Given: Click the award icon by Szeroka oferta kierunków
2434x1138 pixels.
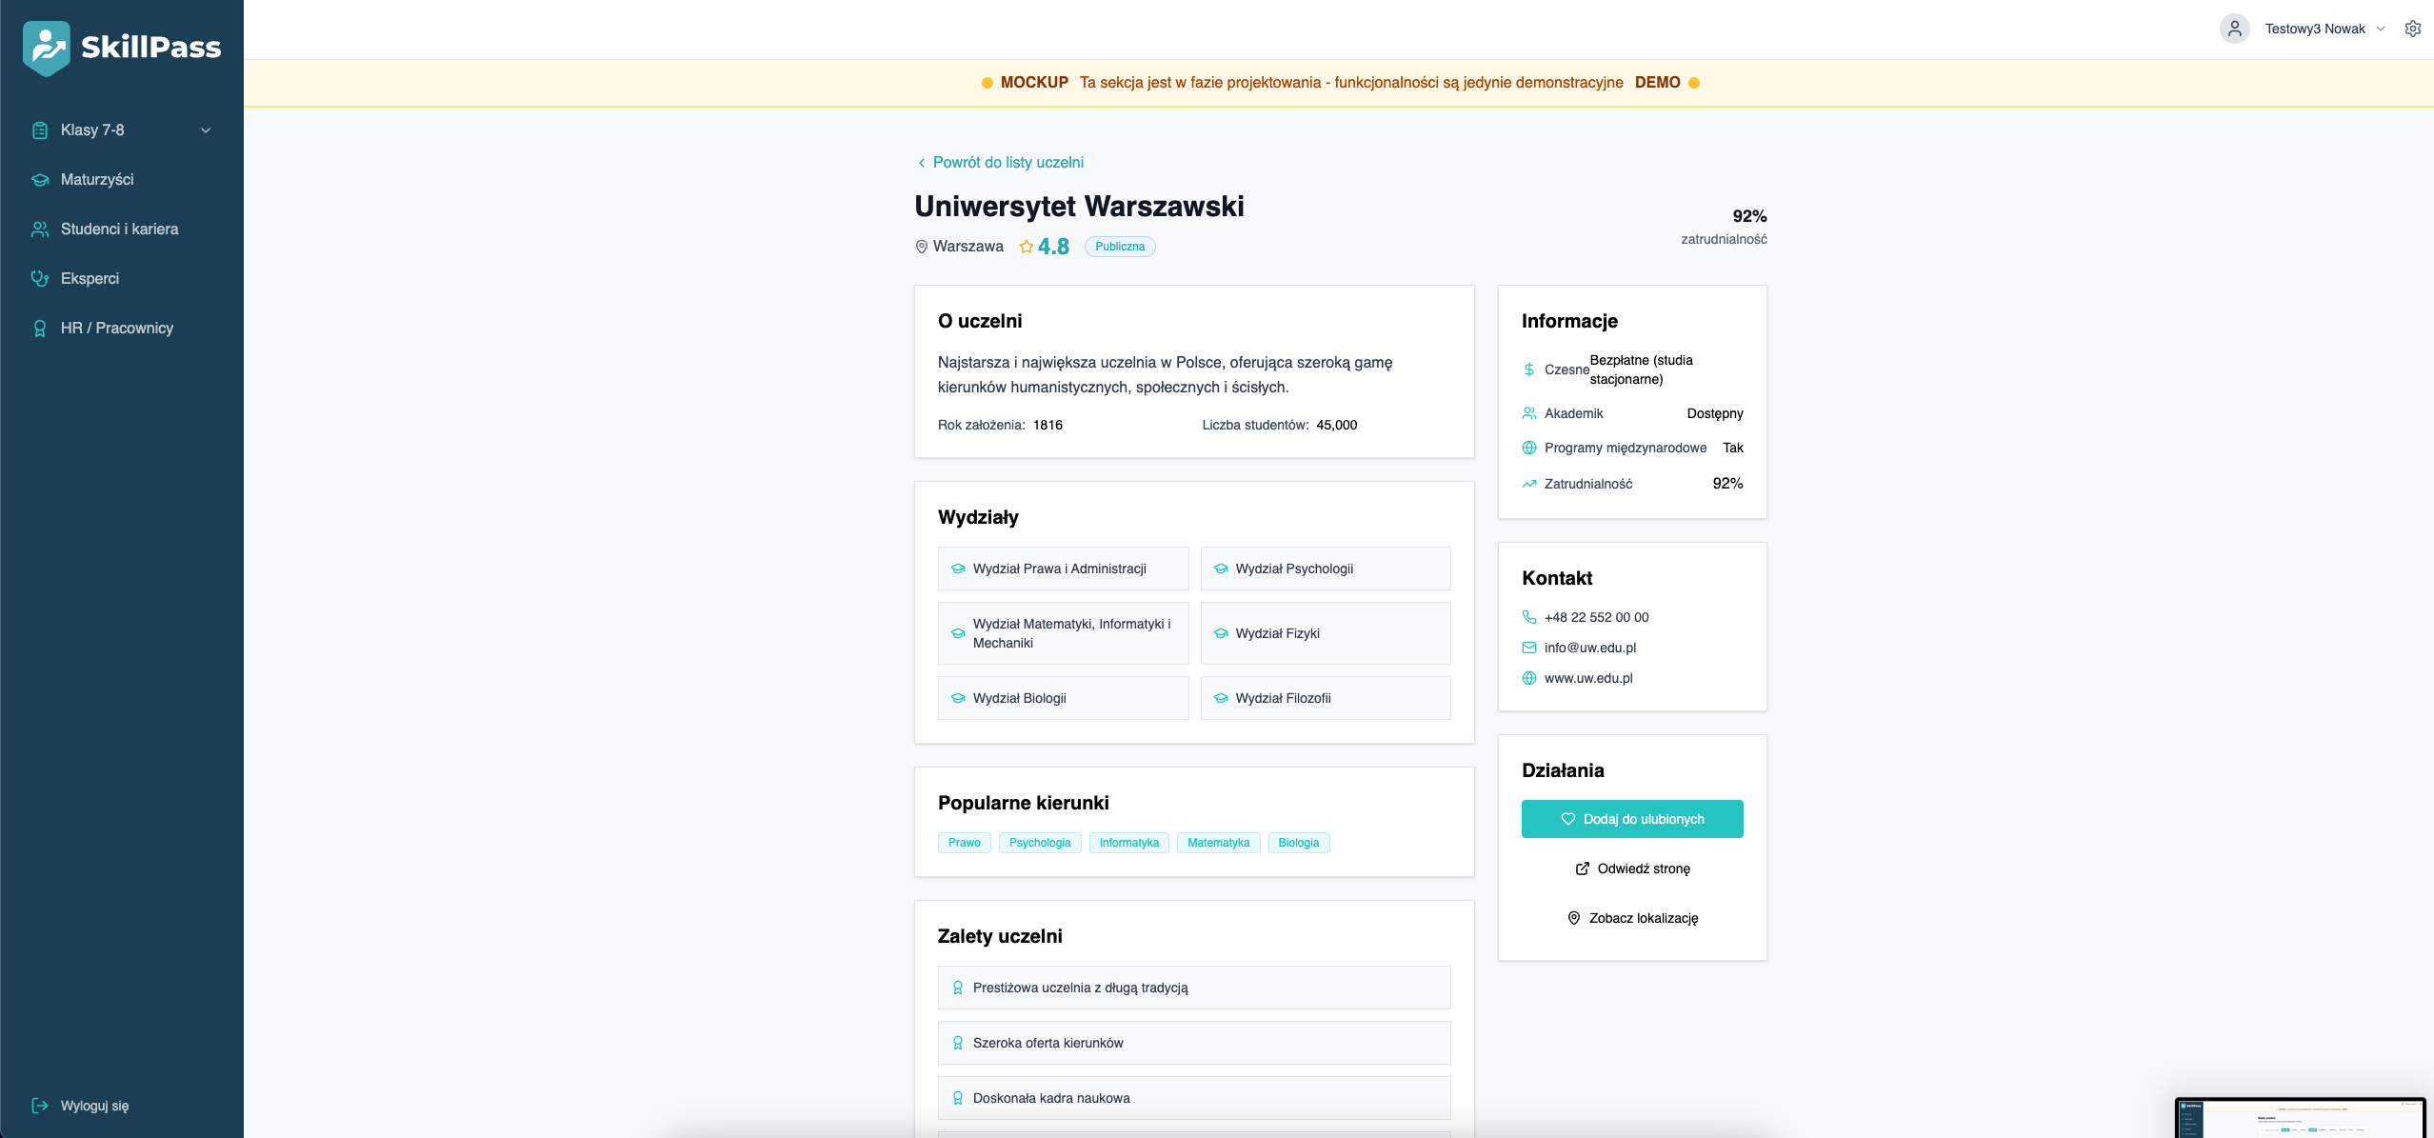Looking at the screenshot, I should tap(958, 1043).
